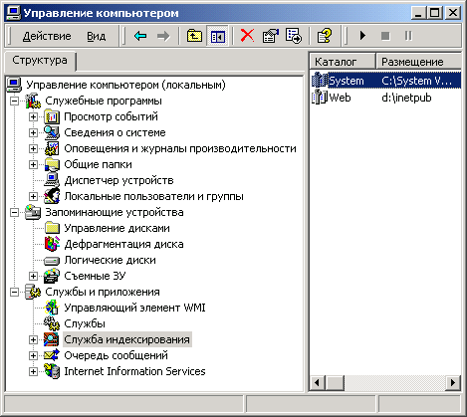Select the Служебные программы tree item

coord(104,101)
